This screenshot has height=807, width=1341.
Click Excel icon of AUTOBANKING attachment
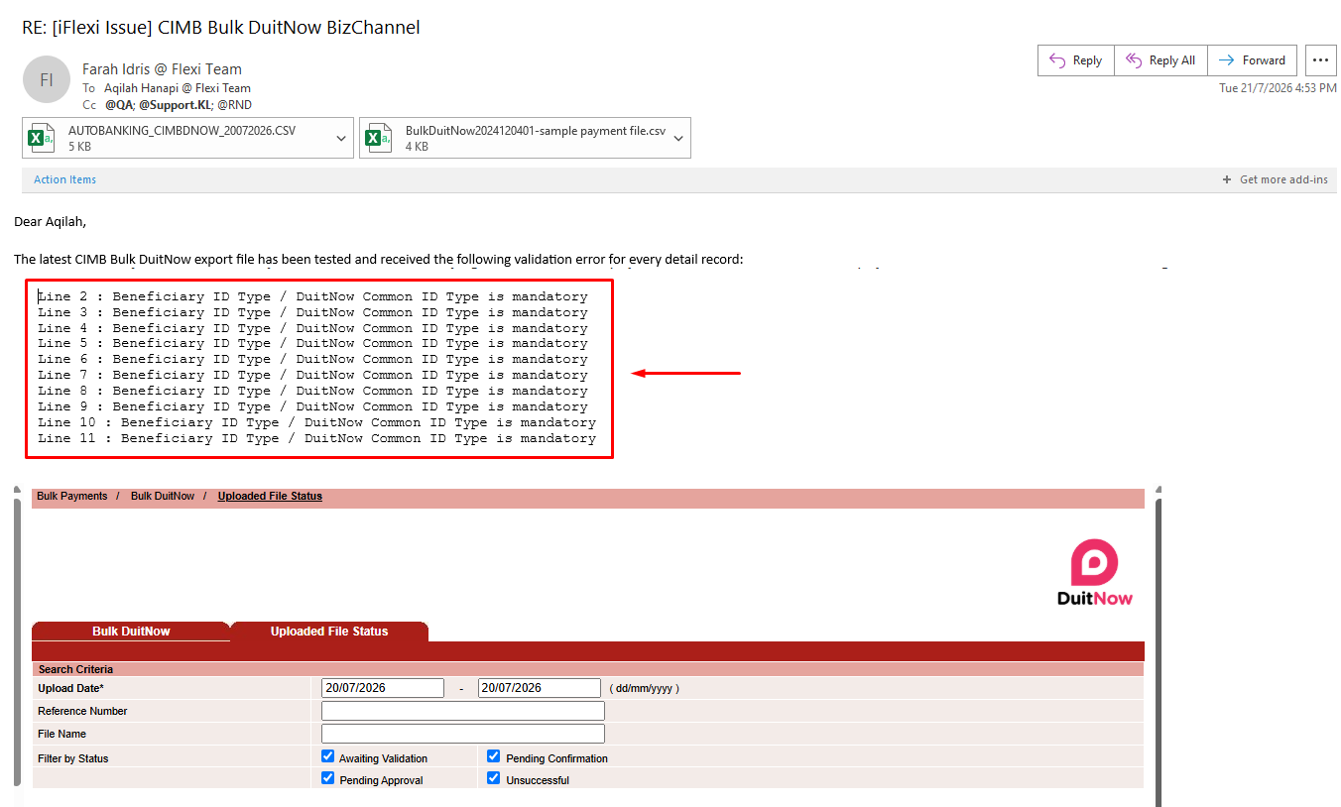tap(42, 138)
